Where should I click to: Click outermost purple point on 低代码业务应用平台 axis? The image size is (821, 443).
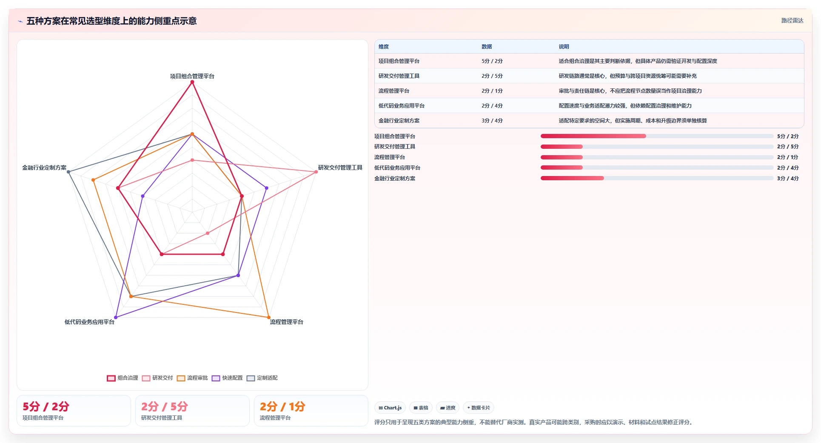(116, 317)
